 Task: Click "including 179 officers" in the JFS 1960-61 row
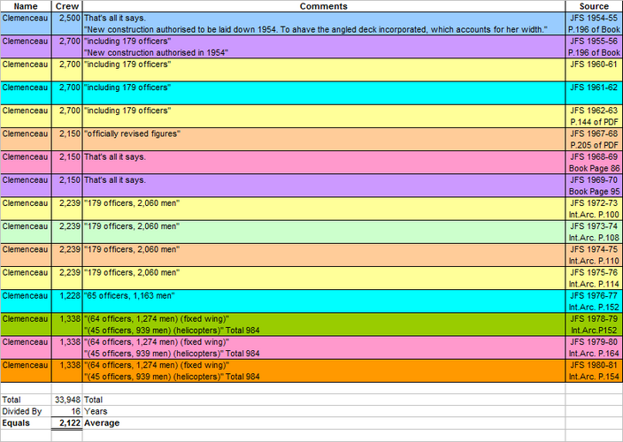[x=127, y=65]
